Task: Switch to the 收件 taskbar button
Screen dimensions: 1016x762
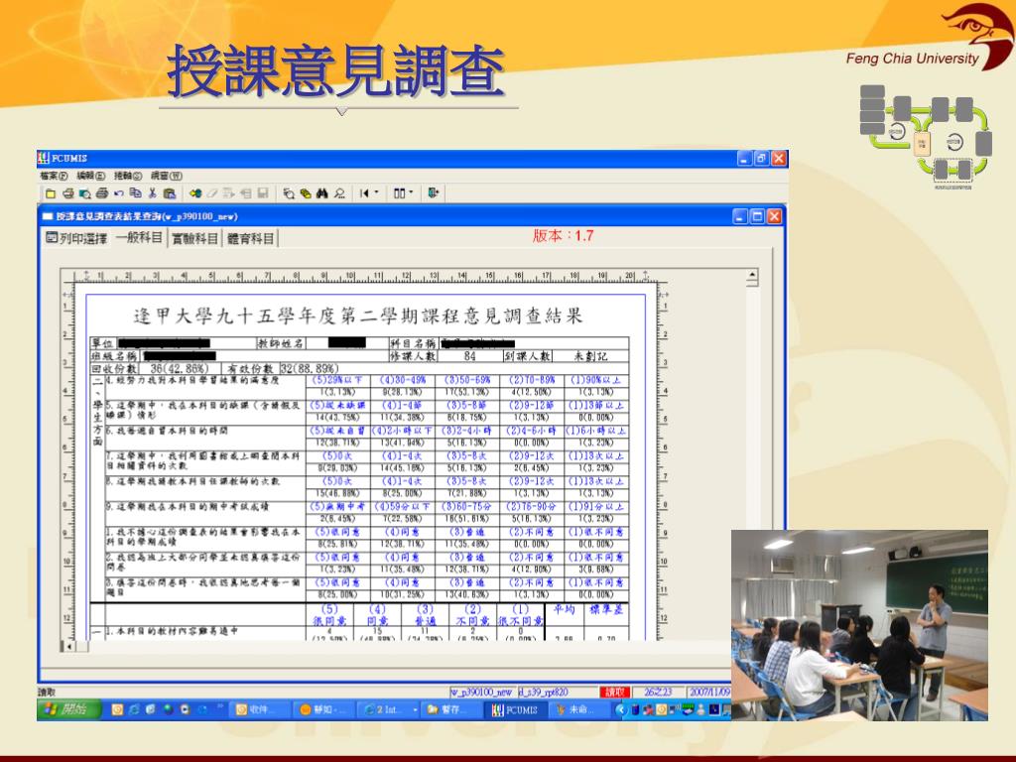Action: (x=259, y=709)
